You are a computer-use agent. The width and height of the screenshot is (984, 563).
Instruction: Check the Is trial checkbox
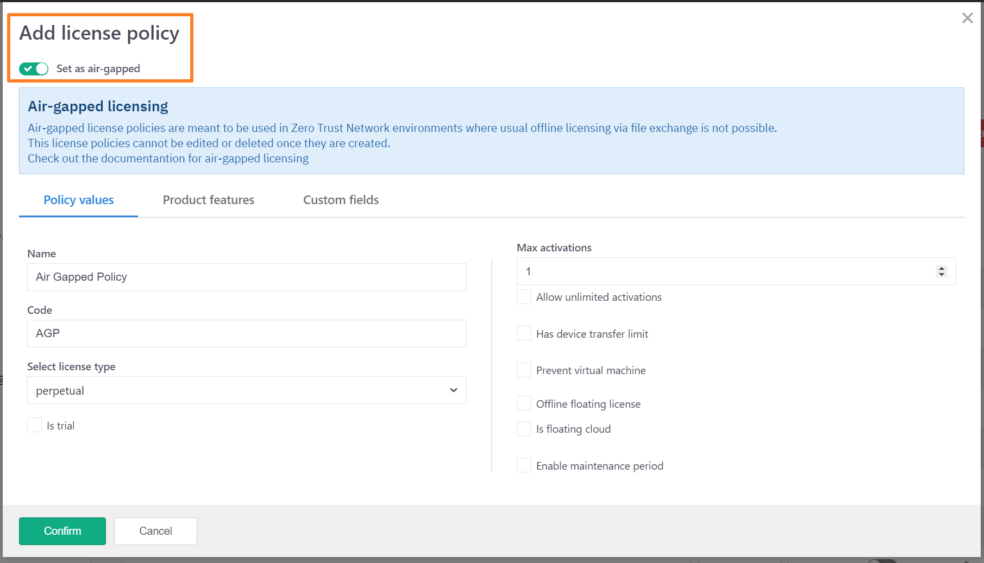pos(35,425)
